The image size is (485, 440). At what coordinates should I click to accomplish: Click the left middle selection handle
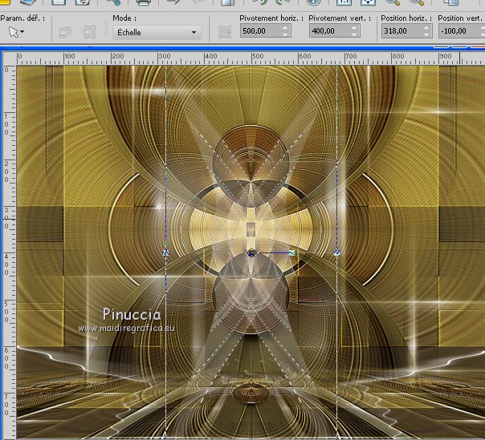pos(166,252)
